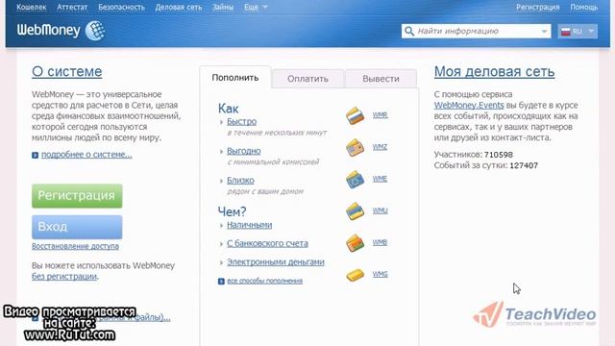
Task: Open the 'Быстро' top-up link
Action: point(241,122)
